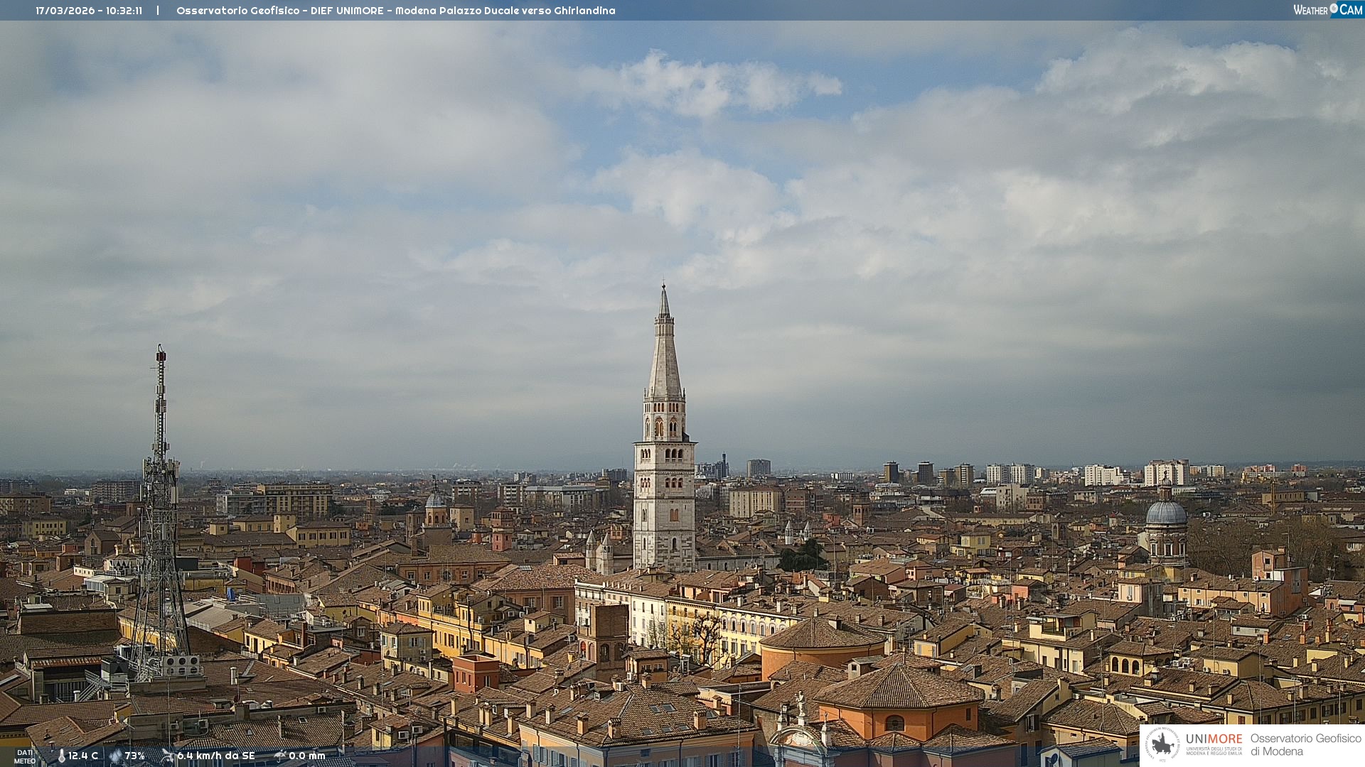Click the 0.0 mm rainfall reading
The image size is (1365, 767).
click(306, 756)
